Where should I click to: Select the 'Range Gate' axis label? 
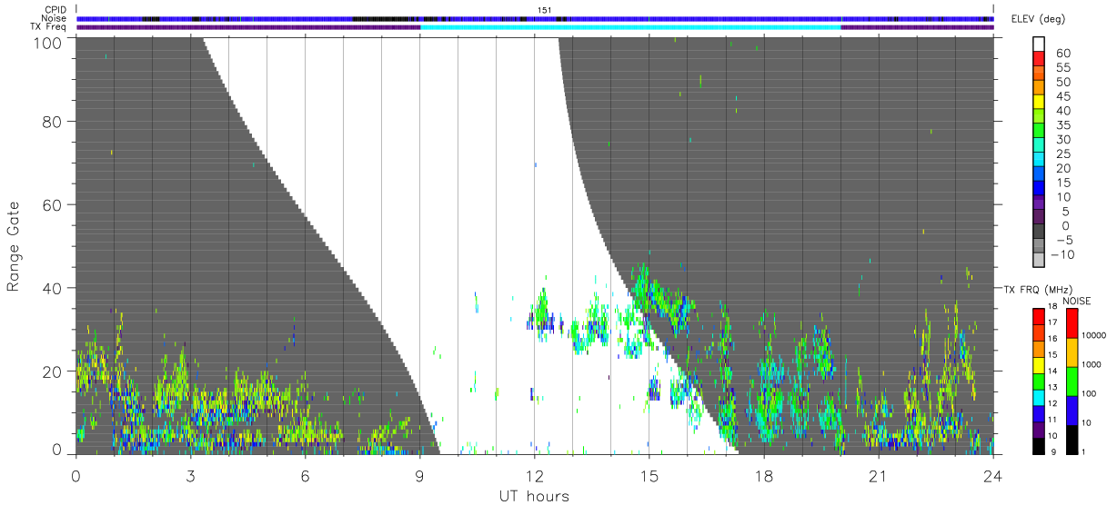tap(14, 246)
